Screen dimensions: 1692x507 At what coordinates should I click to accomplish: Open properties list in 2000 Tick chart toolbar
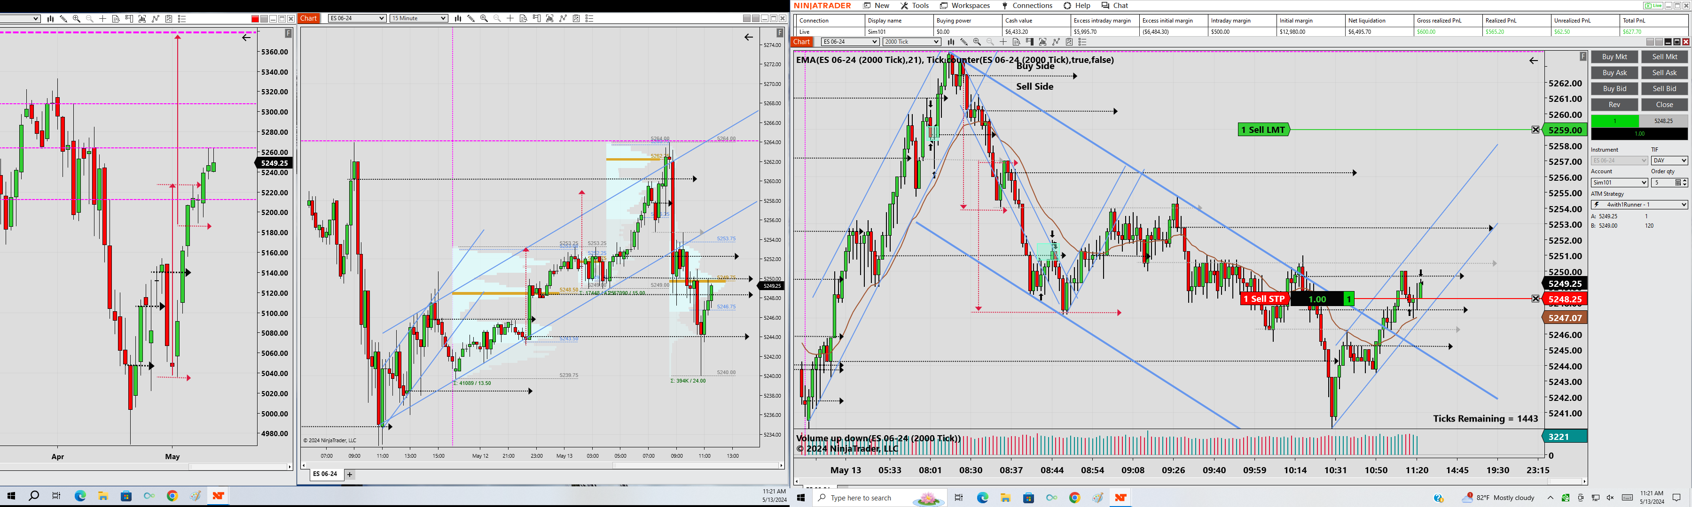[x=1082, y=42]
